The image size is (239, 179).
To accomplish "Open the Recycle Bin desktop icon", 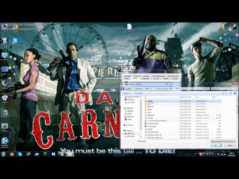I will 5,42.
